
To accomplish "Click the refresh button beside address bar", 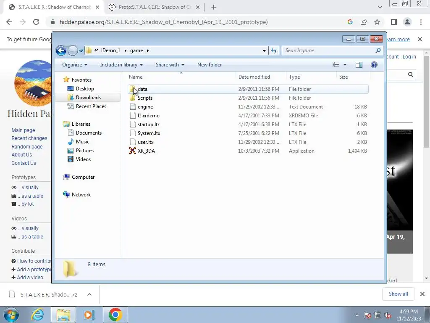I will pos(274,50).
